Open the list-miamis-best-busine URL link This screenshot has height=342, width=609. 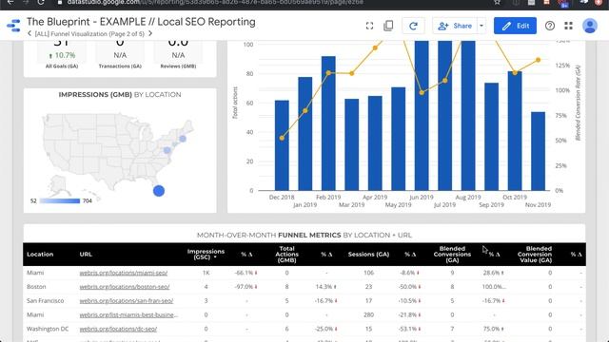pos(128,314)
